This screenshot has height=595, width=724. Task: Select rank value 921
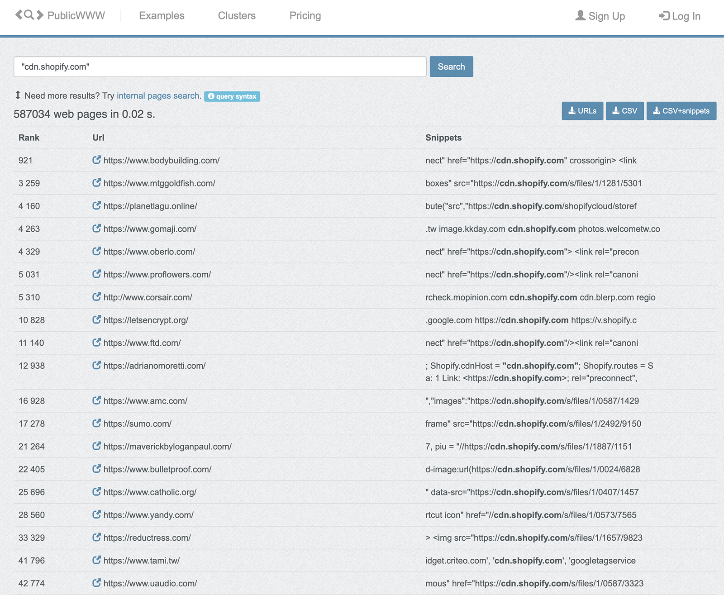click(x=25, y=161)
